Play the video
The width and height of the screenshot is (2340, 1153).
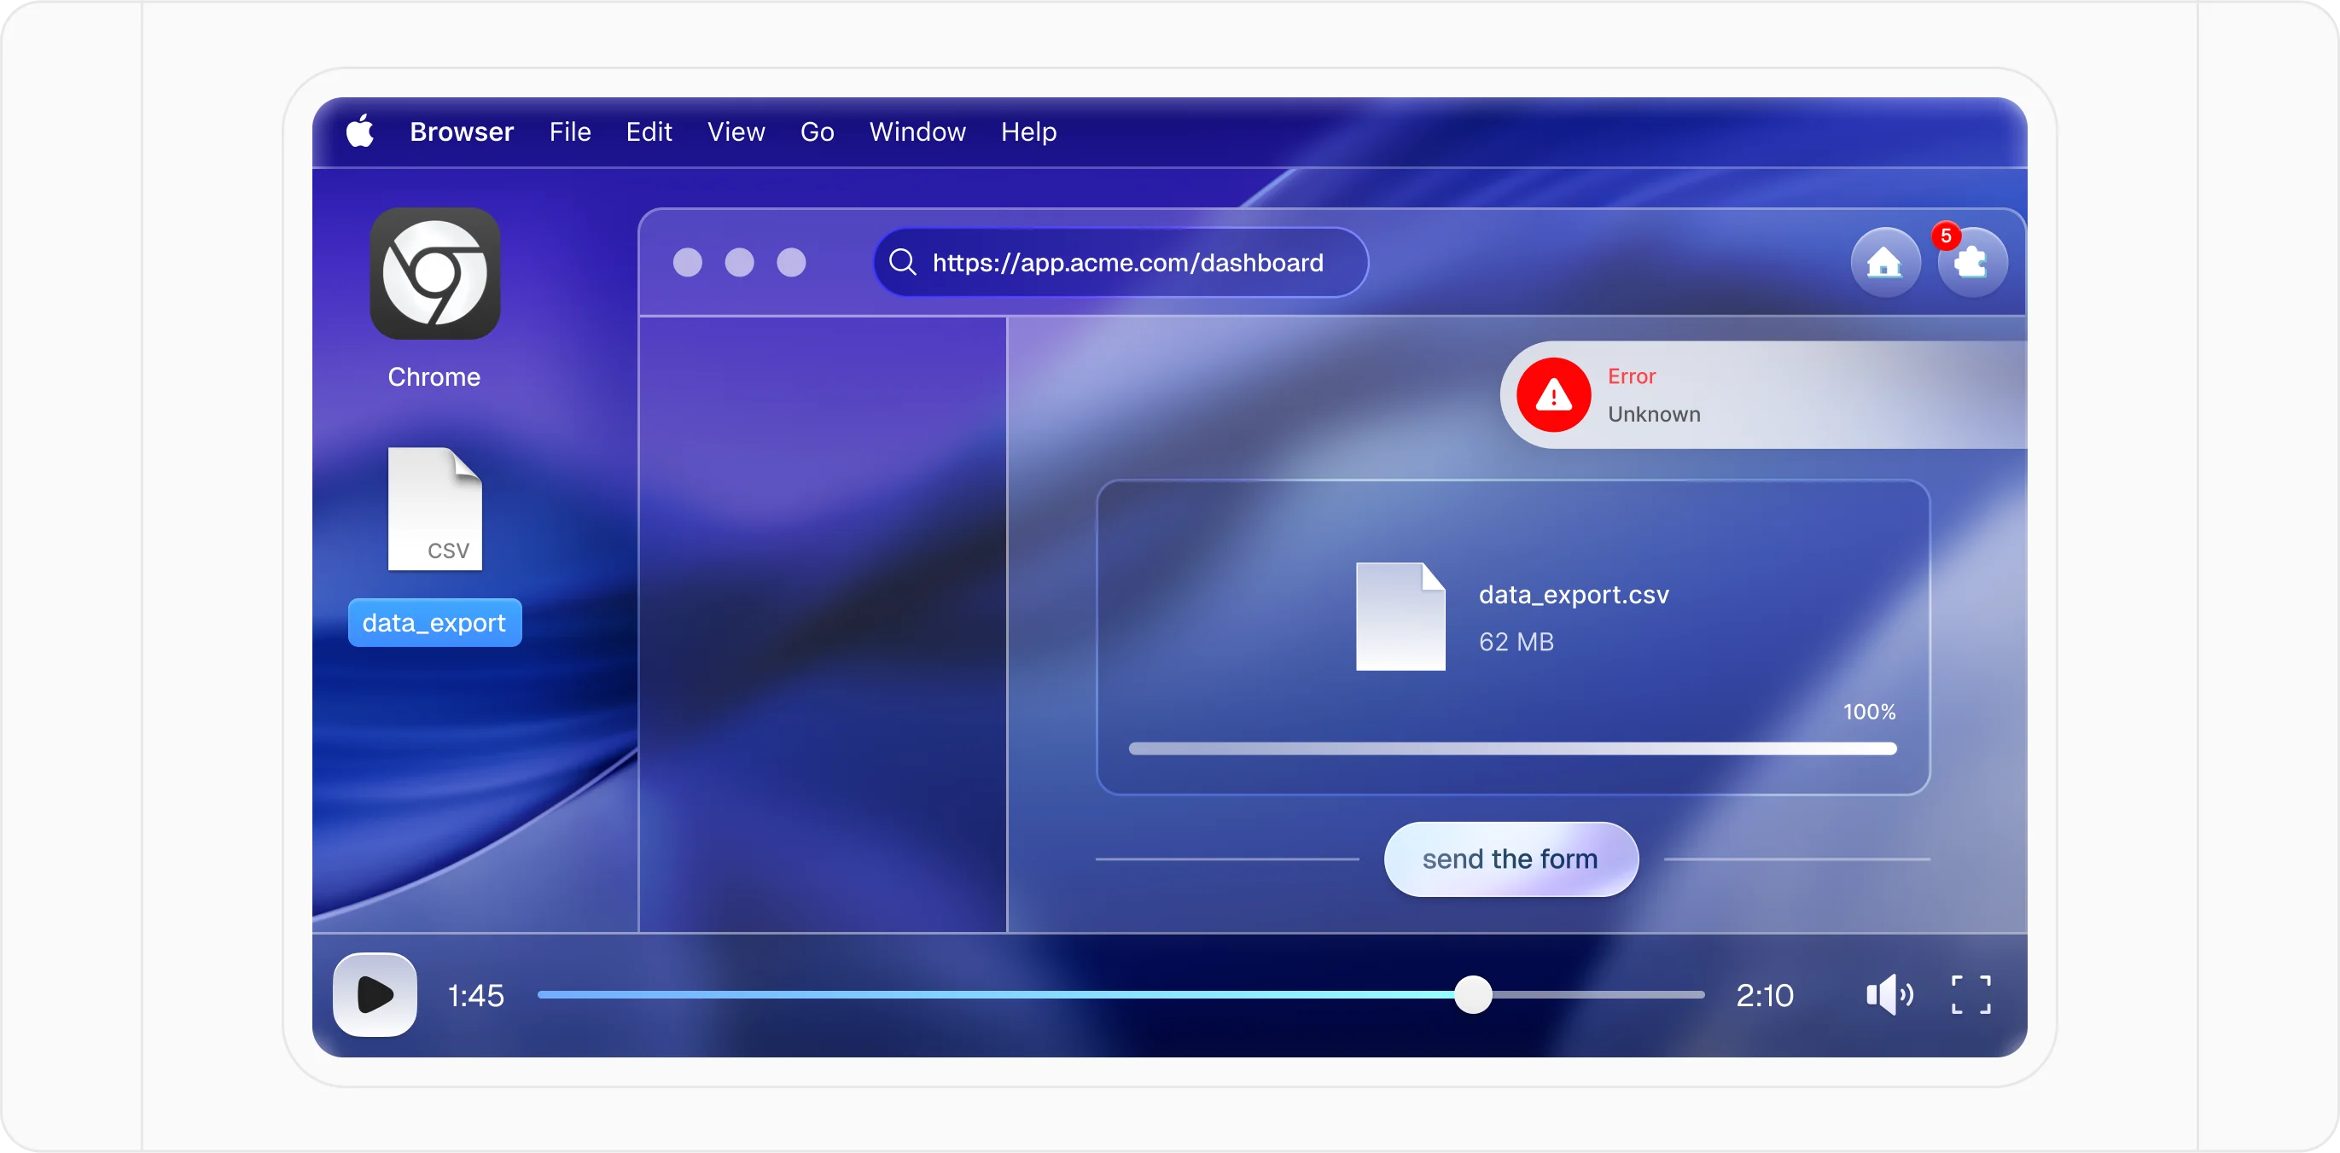click(375, 994)
